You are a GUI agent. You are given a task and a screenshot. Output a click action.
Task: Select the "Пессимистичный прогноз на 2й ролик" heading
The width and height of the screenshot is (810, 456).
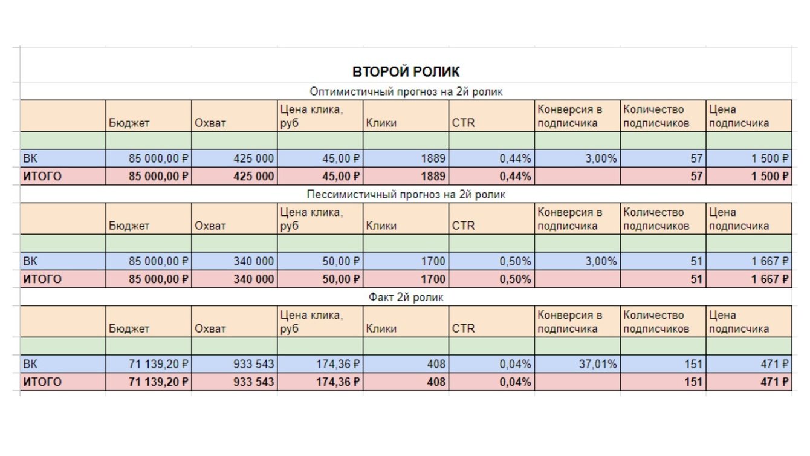click(406, 195)
